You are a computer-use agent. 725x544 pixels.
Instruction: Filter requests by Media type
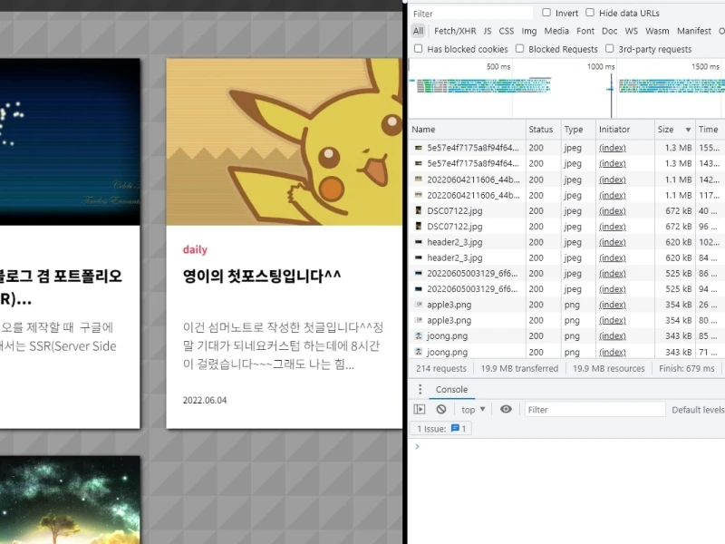coord(556,31)
